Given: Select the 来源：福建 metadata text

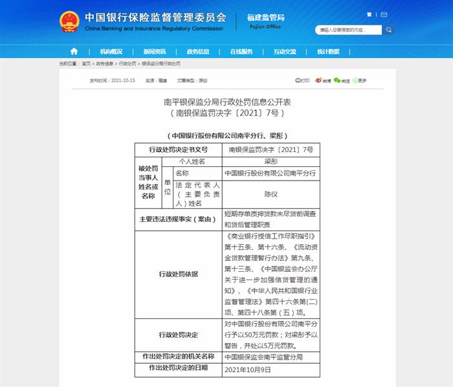Looking at the screenshot, I should (x=156, y=81).
